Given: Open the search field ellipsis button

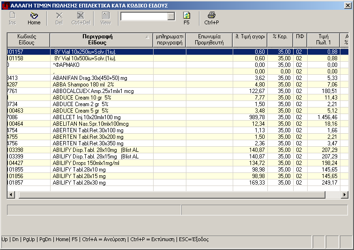Looking at the screenshot, I should (x=171, y=16).
